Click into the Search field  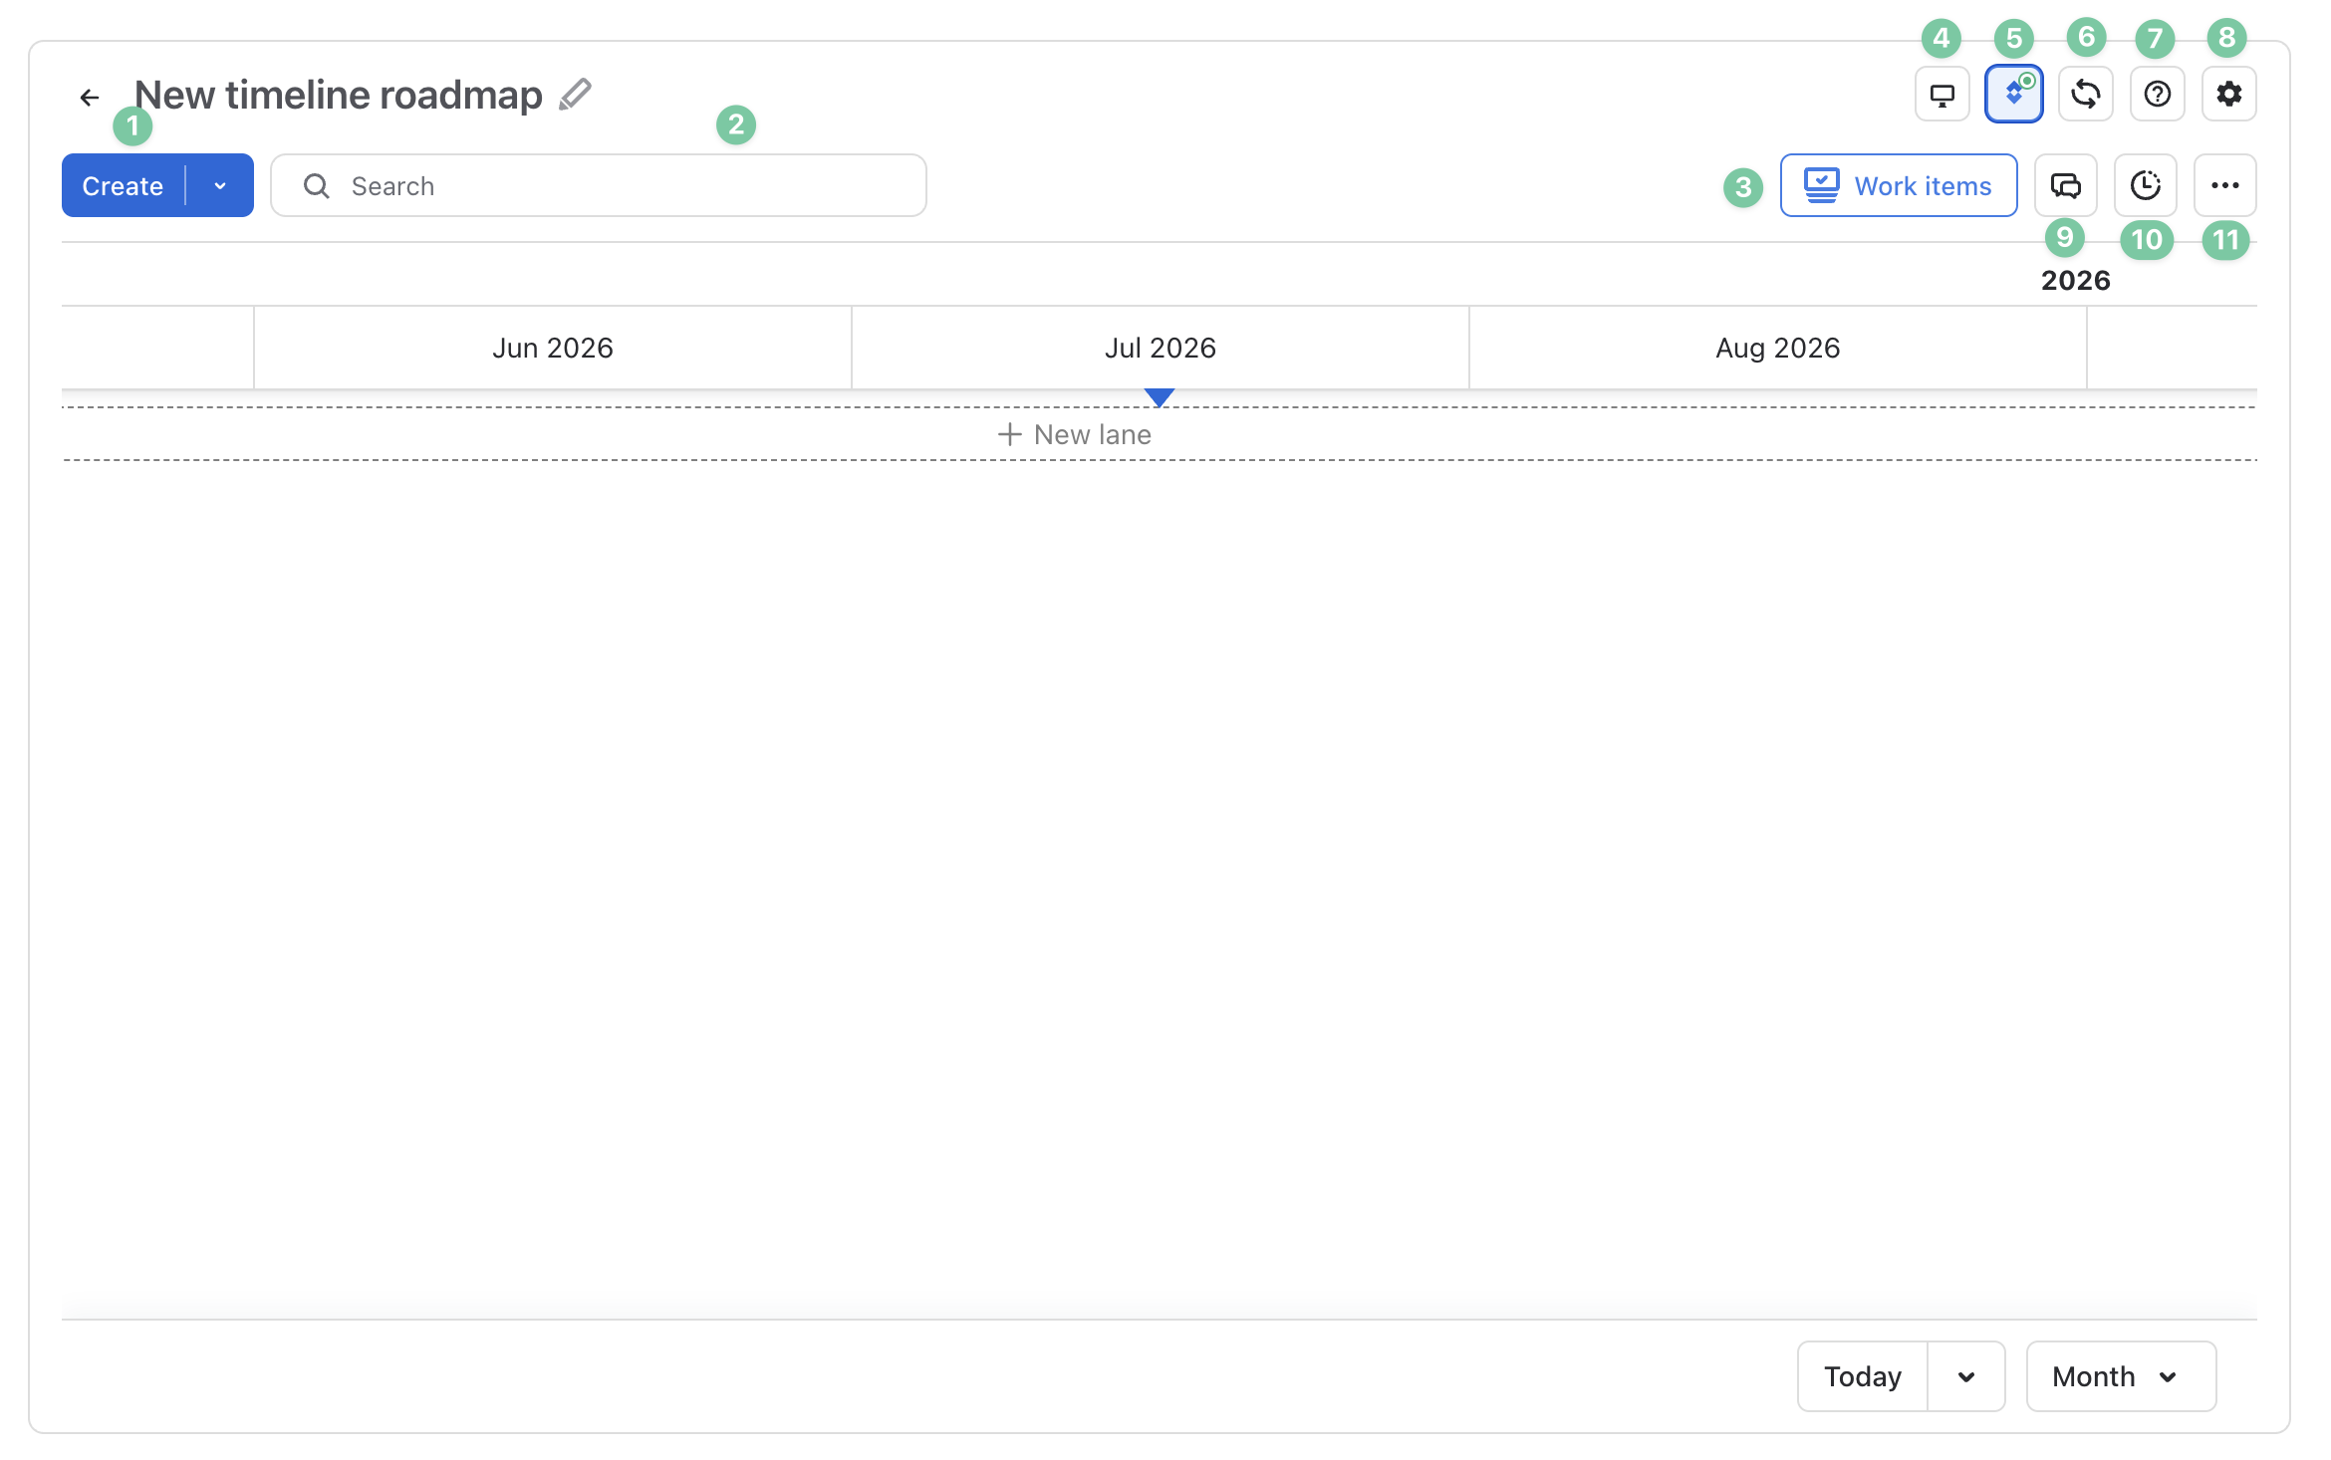[x=599, y=185]
